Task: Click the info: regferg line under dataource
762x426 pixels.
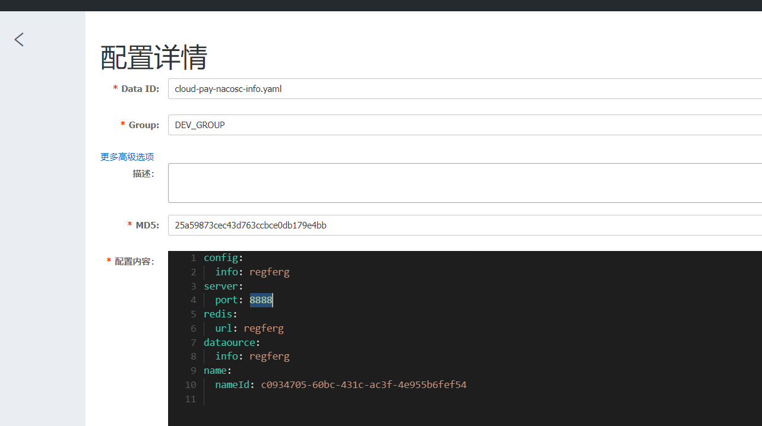Action: pyautogui.click(x=252, y=357)
